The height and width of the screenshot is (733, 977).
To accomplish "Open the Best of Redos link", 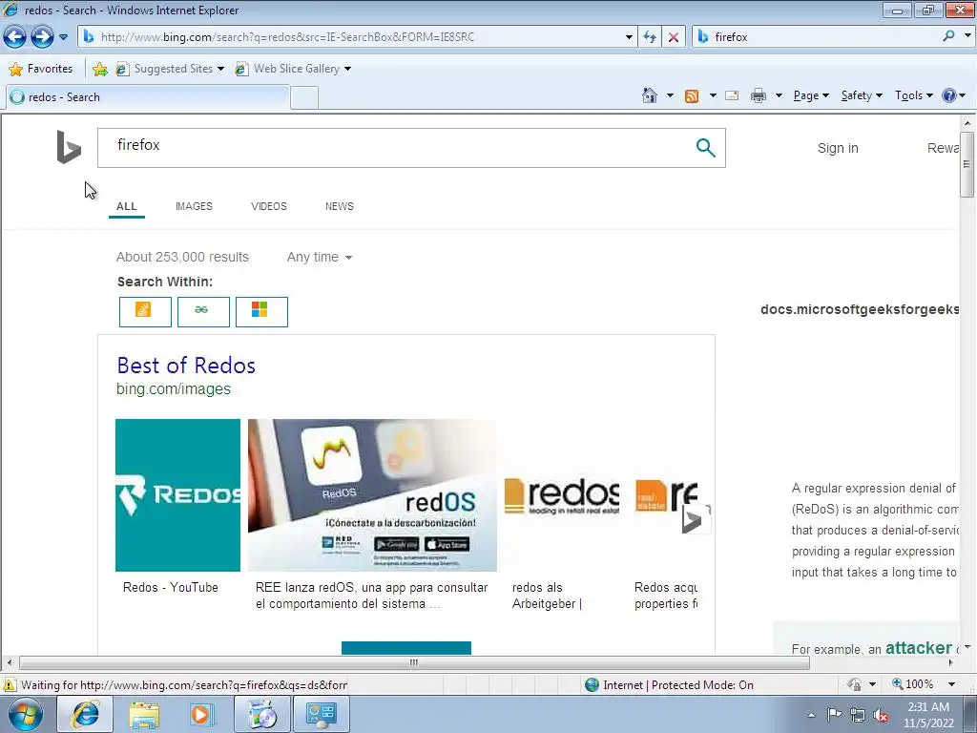I will (x=186, y=366).
